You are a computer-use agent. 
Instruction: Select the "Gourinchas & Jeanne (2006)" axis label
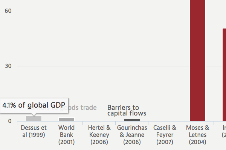[x=132, y=135]
